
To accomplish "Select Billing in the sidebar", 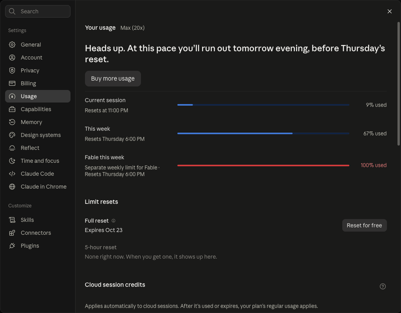I will (x=38, y=83).
